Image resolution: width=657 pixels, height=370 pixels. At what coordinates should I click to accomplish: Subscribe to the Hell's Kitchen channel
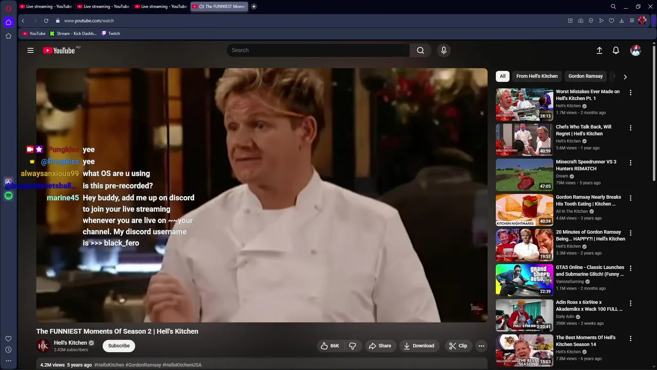tap(119, 346)
